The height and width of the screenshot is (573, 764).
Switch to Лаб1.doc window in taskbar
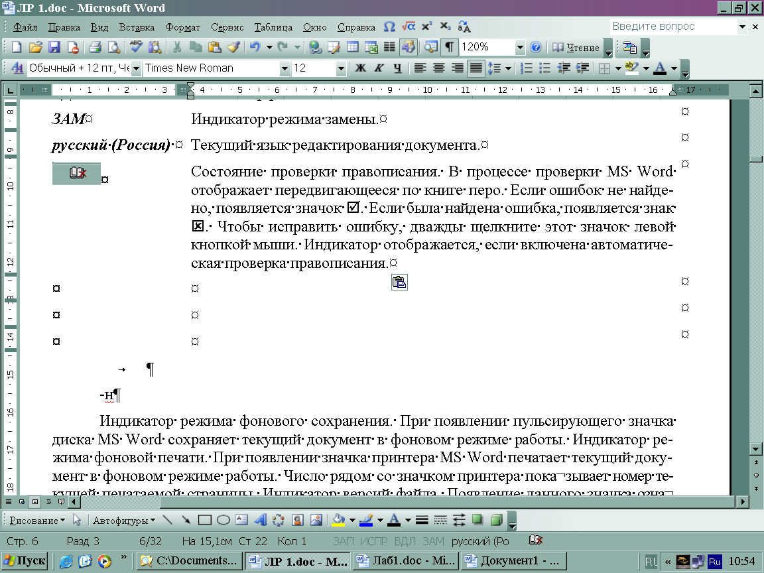click(406, 561)
